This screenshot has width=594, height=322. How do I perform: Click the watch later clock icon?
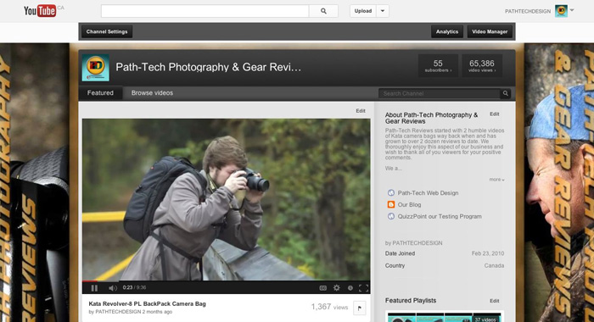pos(350,288)
